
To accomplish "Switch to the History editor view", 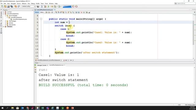I will pyautogui.click(x=42, y=12).
